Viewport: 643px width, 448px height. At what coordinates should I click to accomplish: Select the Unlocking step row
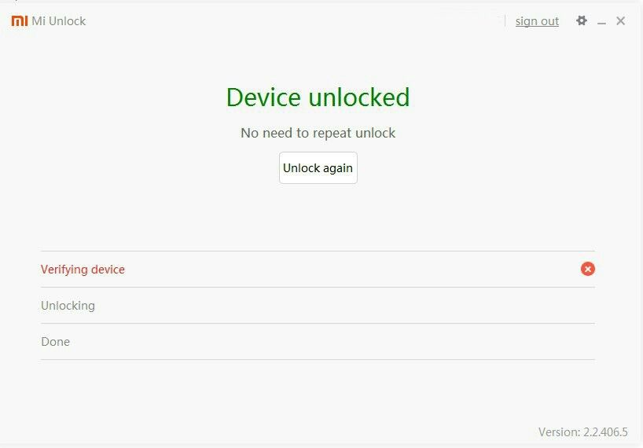point(318,306)
